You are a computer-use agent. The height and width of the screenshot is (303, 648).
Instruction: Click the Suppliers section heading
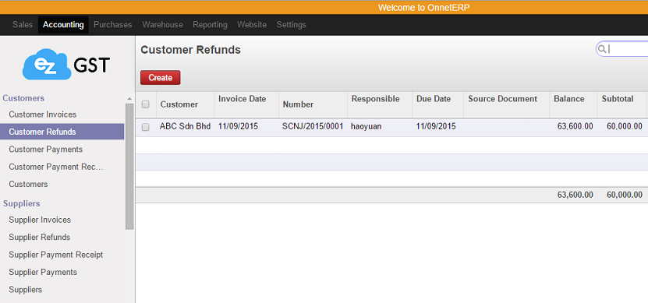(22, 203)
